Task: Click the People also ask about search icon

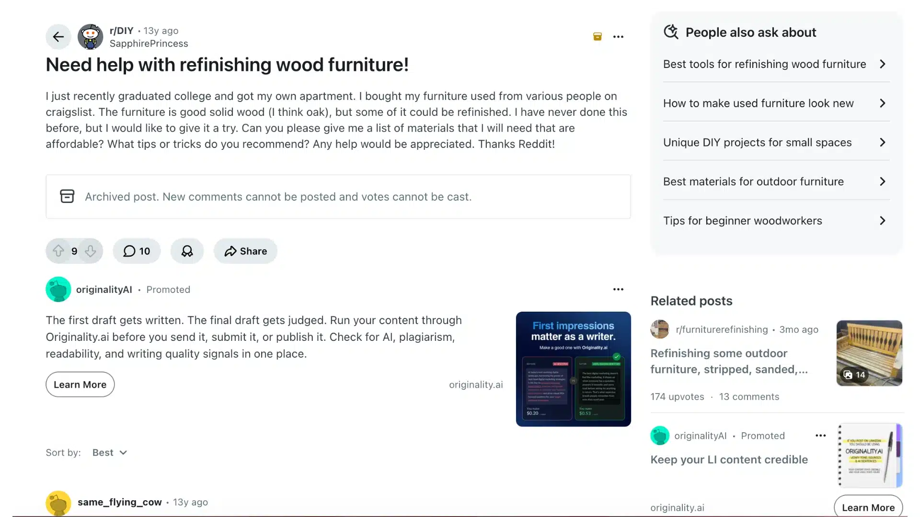Action: click(671, 32)
